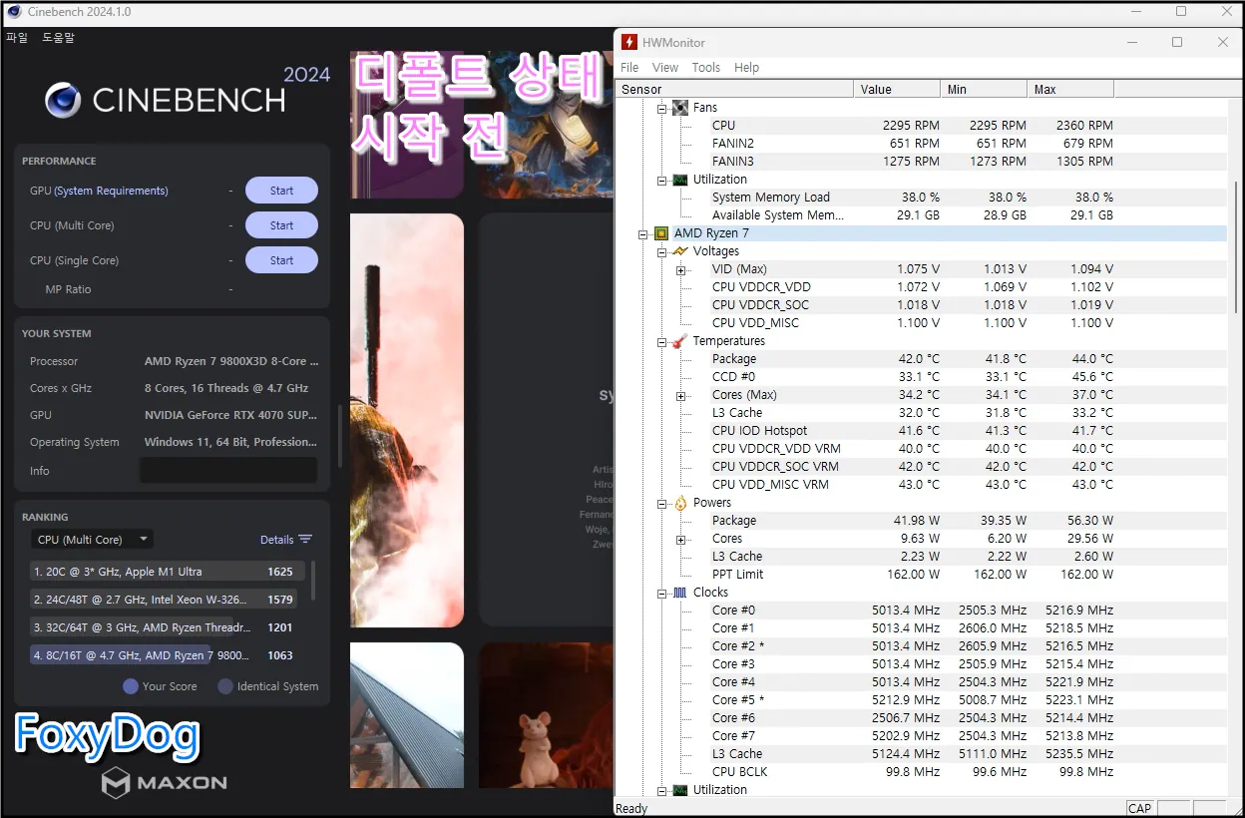Click the Details filter lines icon
Screen dimensions: 1245x818
[x=305, y=540]
